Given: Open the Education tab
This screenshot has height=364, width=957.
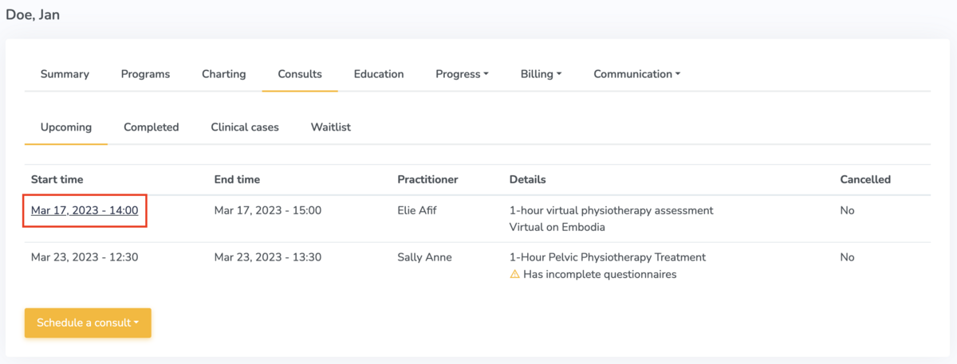Looking at the screenshot, I should coord(379,74).
